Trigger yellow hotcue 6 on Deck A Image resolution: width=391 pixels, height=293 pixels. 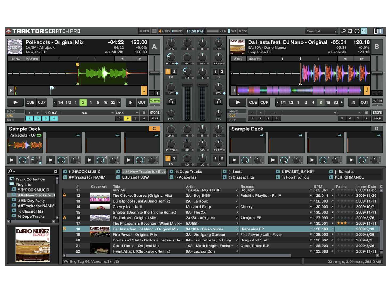[128, 119]
